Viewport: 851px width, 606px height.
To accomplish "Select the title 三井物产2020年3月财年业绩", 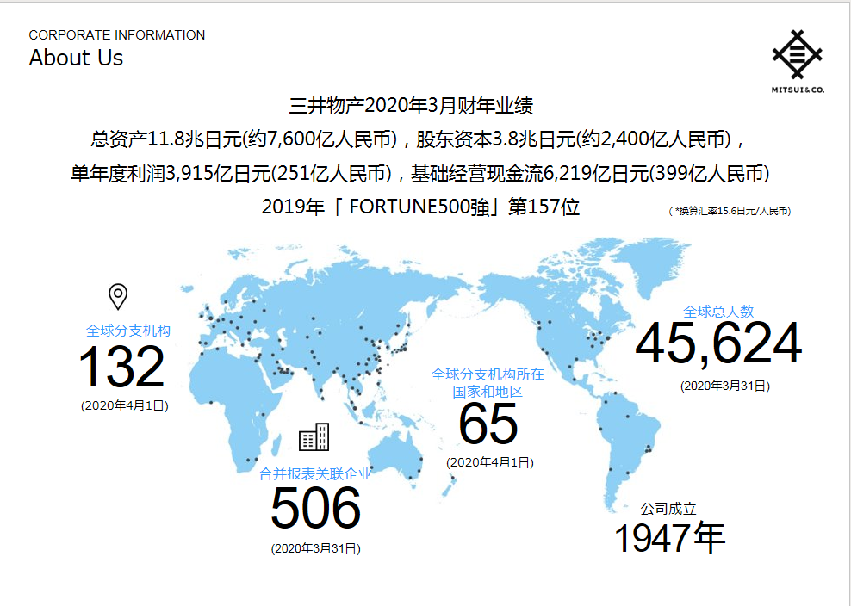I will click(411, 106).
